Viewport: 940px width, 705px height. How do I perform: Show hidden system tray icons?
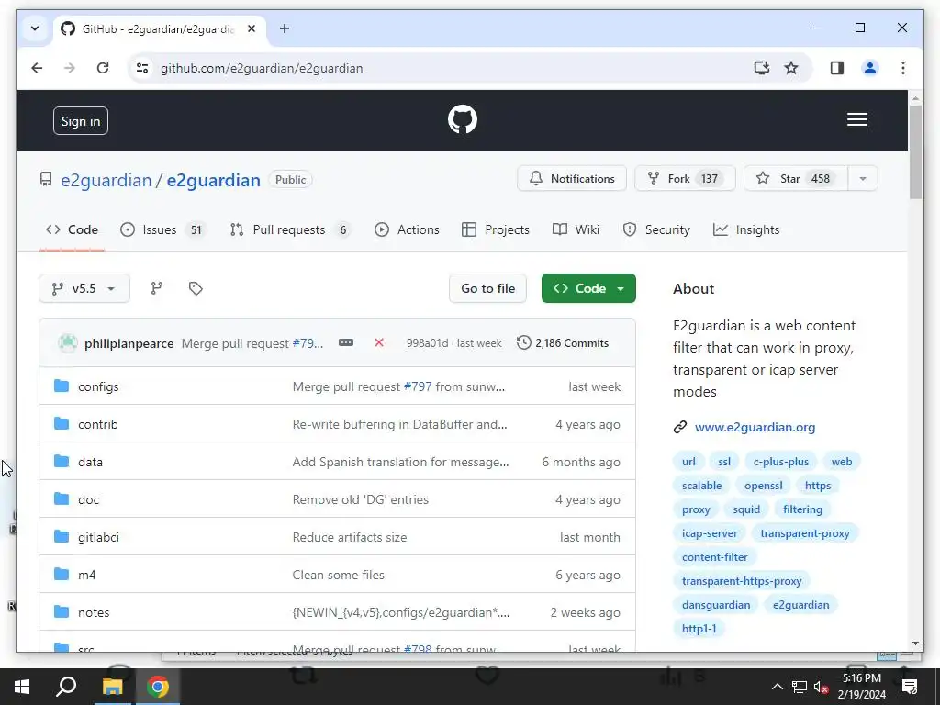click(777, 687)
